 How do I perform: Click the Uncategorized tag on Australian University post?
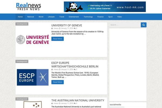coord(22,99)
